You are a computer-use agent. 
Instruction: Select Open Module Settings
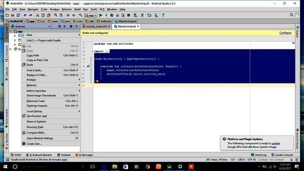[51, 138]
